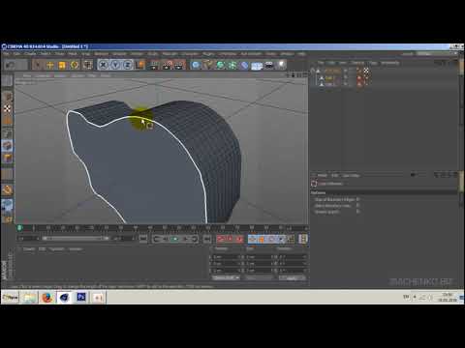Select the Rotate tool
The image size is (465, 348).
[x=75, y=65]
